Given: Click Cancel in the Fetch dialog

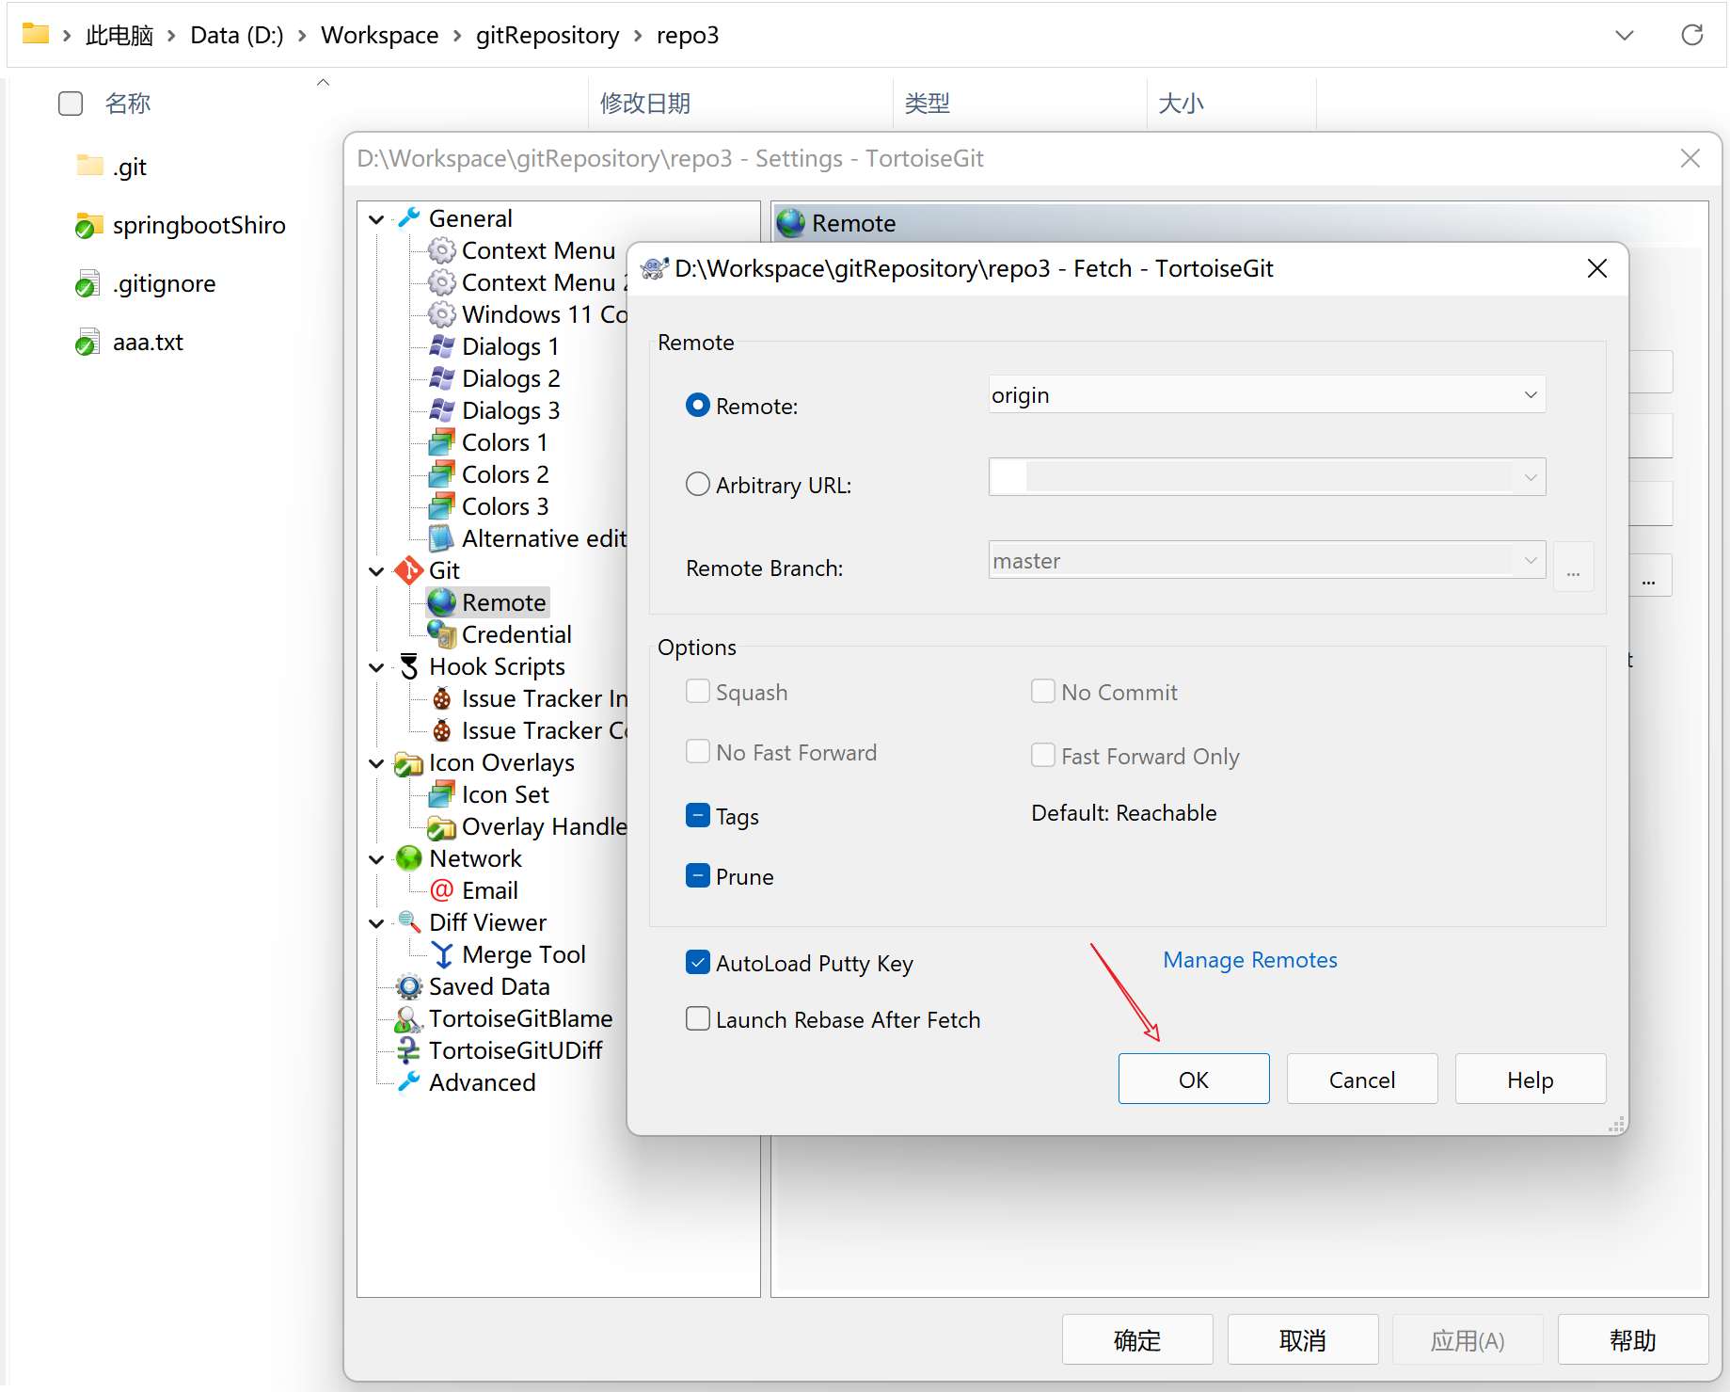Looking at the screenshot, I should pos(1361,1080).
